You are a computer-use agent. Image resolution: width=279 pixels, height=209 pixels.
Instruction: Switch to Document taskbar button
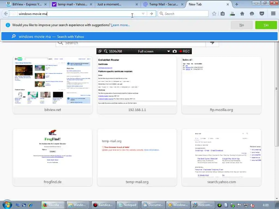153,205
